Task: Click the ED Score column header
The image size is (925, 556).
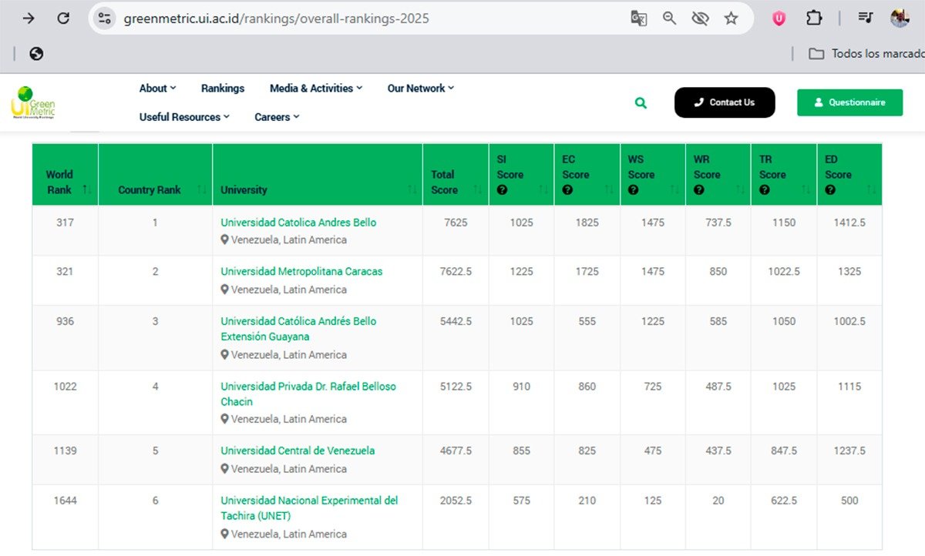Action: [x=849, y=174]
